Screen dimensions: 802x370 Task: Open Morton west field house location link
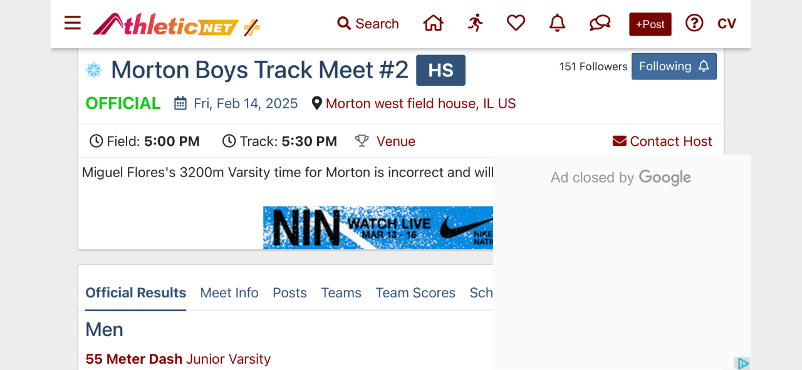coord(420,104)
